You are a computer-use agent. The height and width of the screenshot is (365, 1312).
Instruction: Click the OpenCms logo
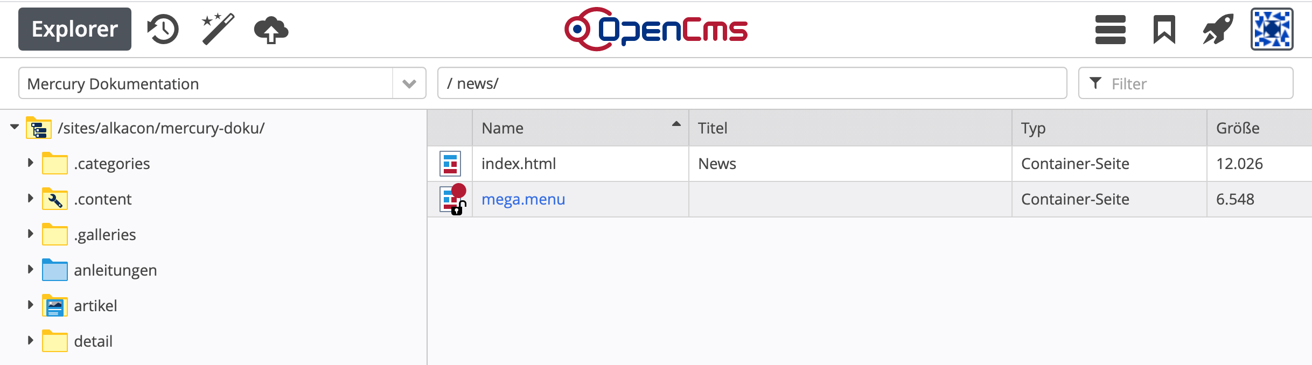click(x=656, y=29)
